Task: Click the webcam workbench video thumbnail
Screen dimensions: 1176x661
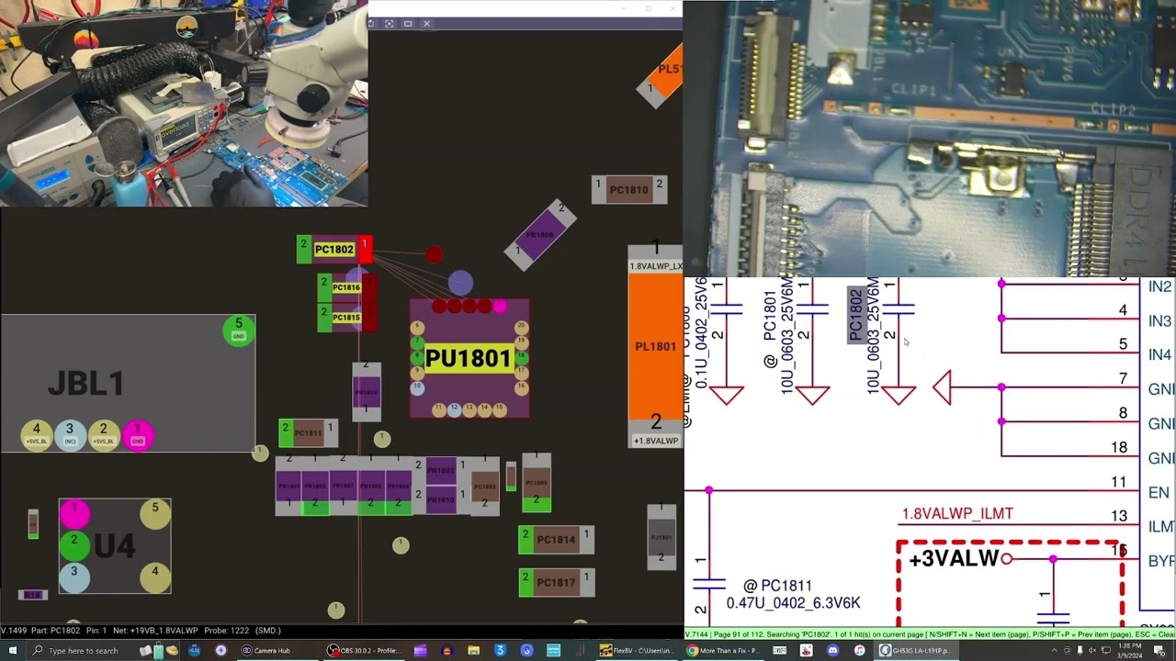Action: tap(184, 103)
